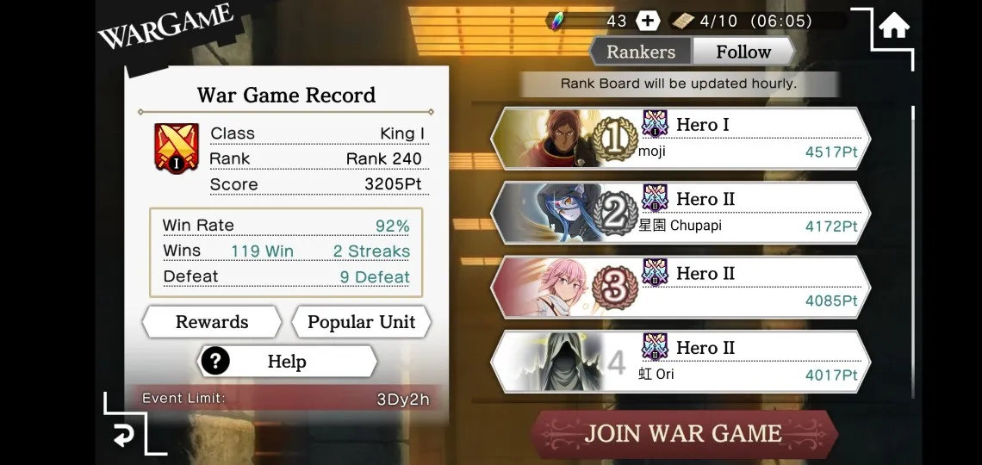Screen dimensions: 982x465
Task: Click the ranking list scrollbar
Action: click(x=913, y=251)
